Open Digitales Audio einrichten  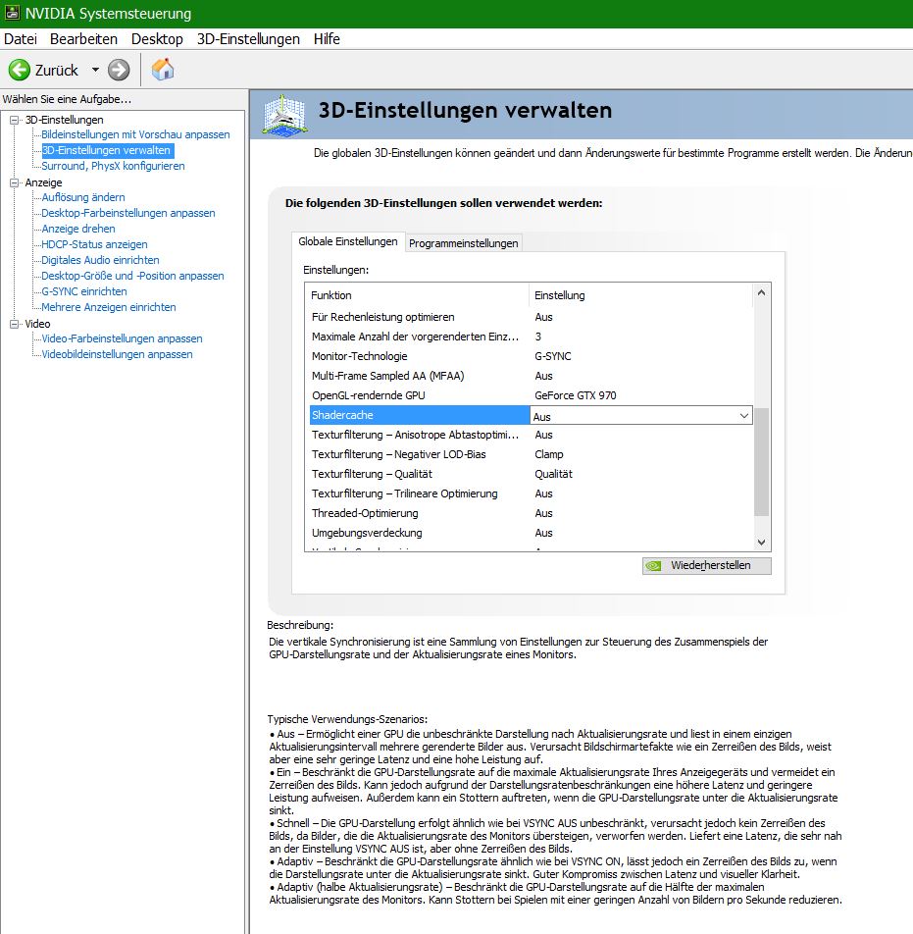[x=100, y=260]
